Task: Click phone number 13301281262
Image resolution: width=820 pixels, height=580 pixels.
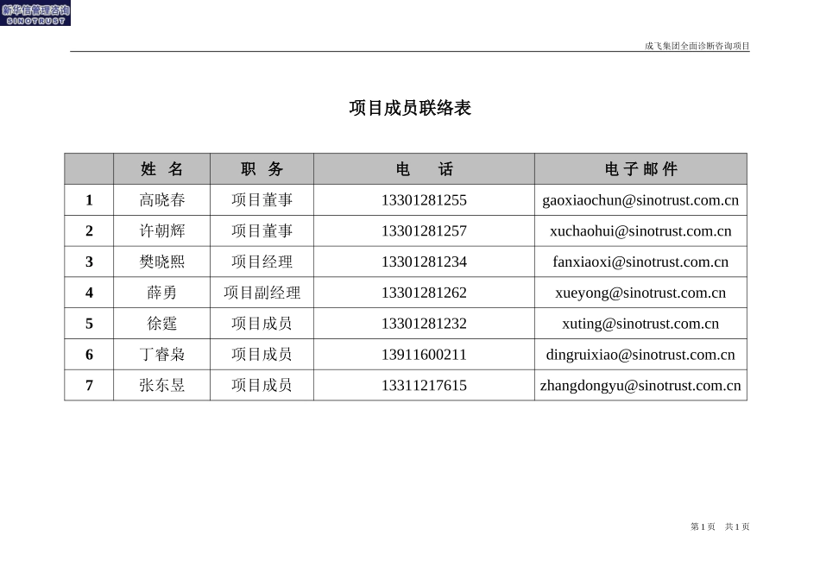Action: coord(424,293)
